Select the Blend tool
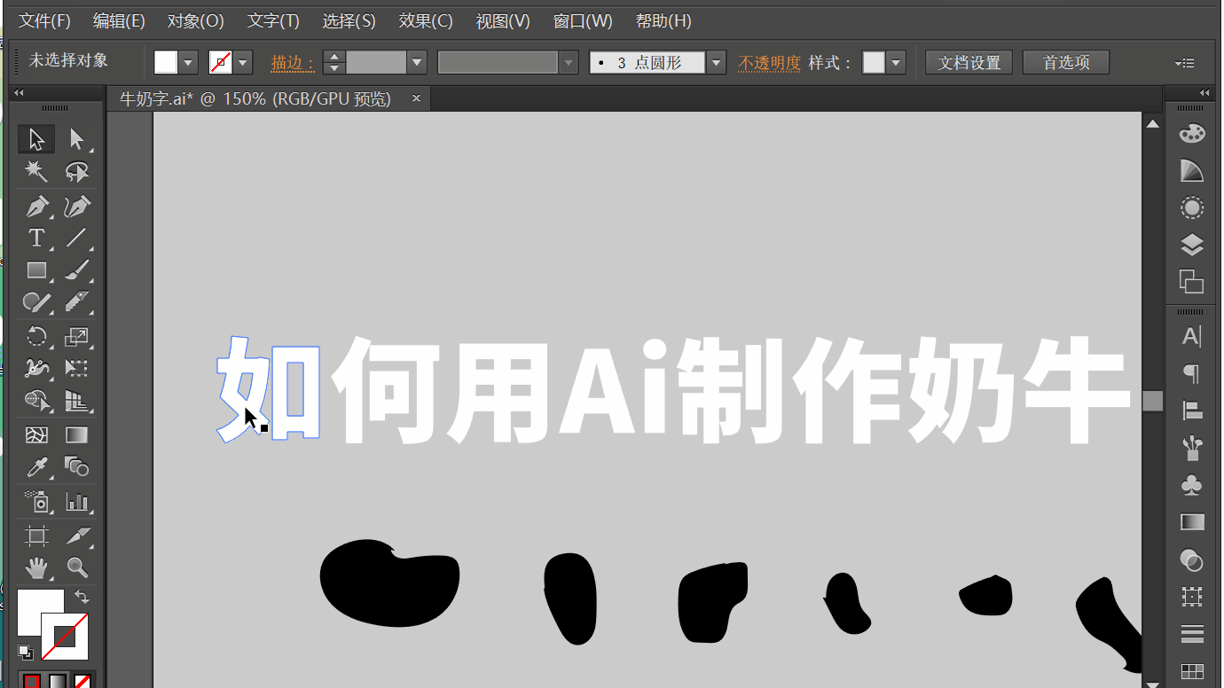This screenshot has height=688, width=1224. point(76,467)
